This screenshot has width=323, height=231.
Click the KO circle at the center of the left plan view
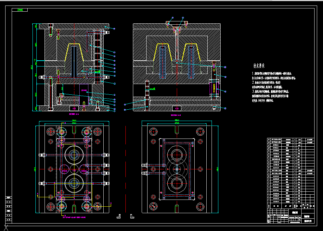(74, 169)
